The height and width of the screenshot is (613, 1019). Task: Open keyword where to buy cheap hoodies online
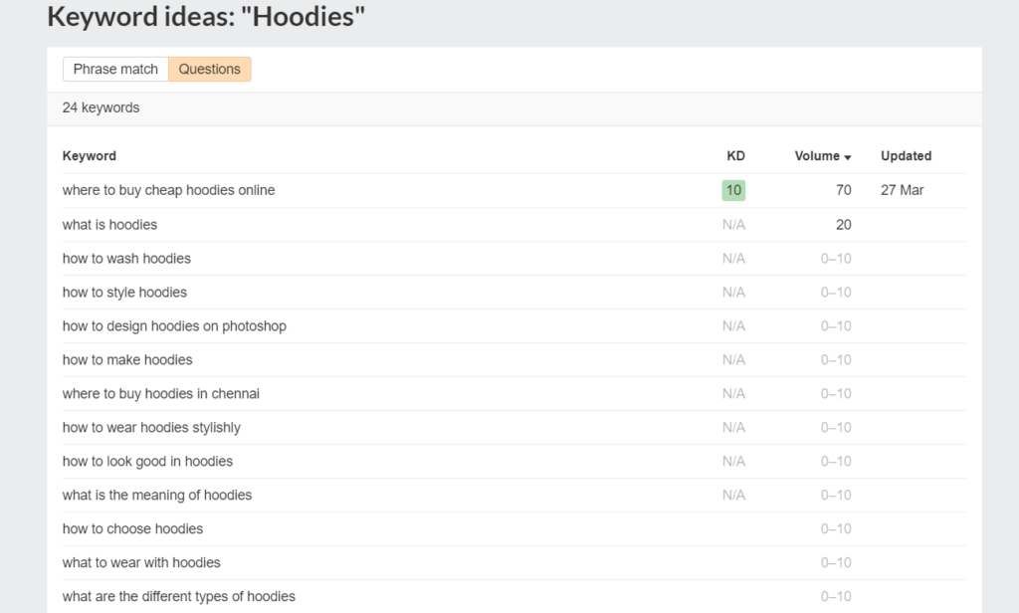[168, 190]
